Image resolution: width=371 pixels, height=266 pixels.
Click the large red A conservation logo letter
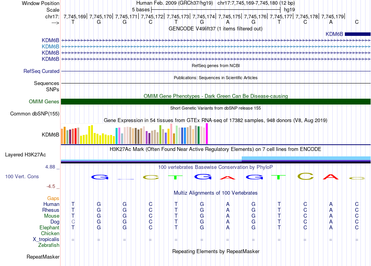[331, 177]
